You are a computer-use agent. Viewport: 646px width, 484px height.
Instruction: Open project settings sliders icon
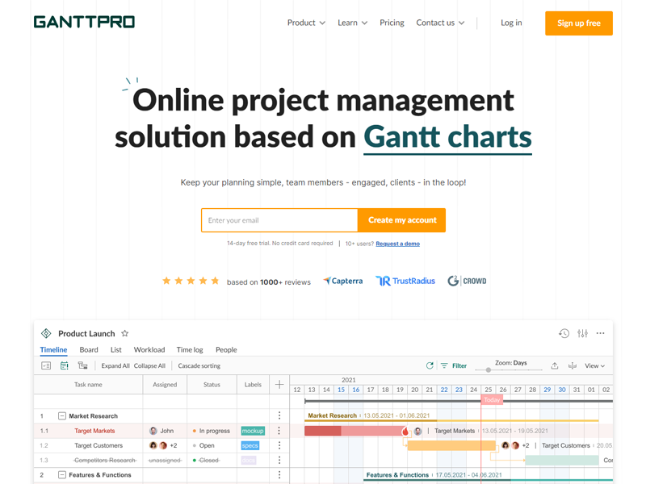coord(582,333)
